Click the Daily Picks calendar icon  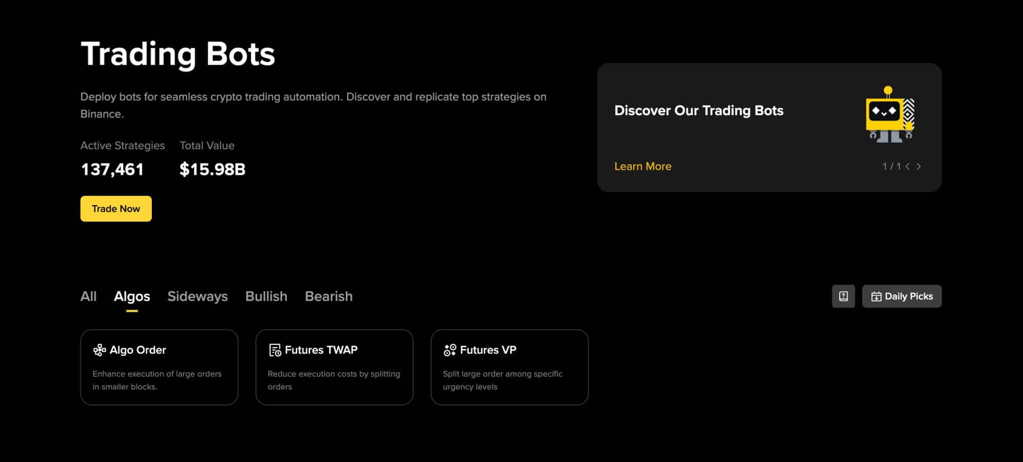[876, 296]
